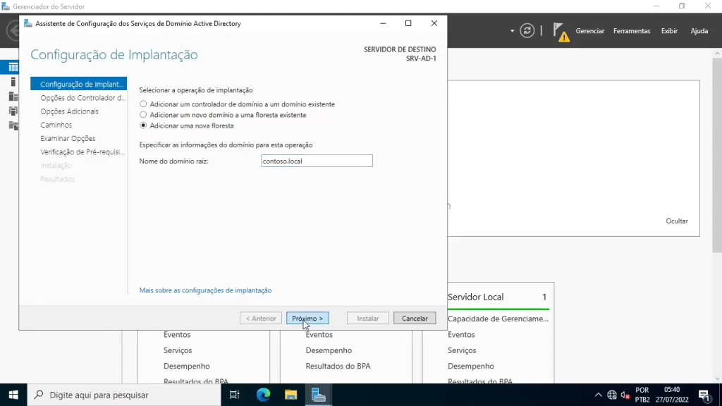Click Server Manager taskbar icon
The width and height of the screenshot is (722, 406).
pyautogui.click(x=318, y=395)
